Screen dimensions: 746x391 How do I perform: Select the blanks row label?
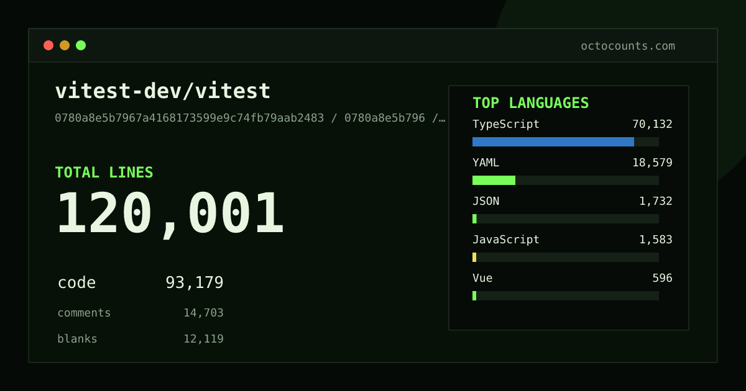point(77,339)
